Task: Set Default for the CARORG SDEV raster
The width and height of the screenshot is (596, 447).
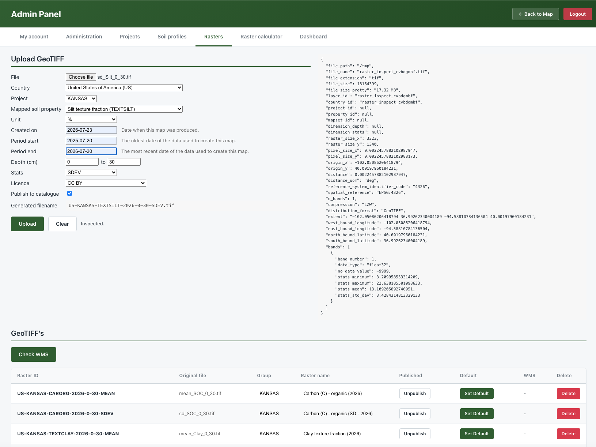Action: pos(477,414)
